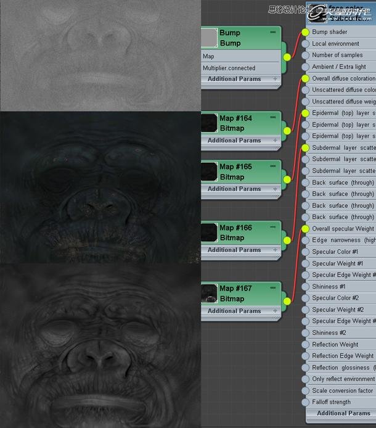Image resolution: width=376 pixels, height=428 pixels.
Task: Click the Reflection Weight input socket
Action: pyautogui.click(x=305, y=345)
